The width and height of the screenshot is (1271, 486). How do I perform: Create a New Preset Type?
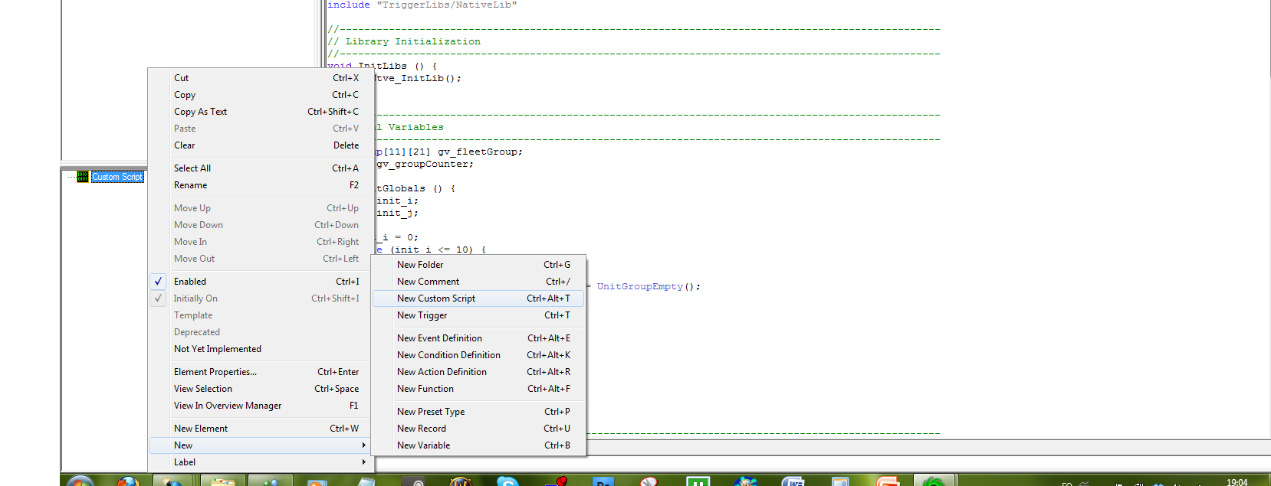click(x=478, y=412)
